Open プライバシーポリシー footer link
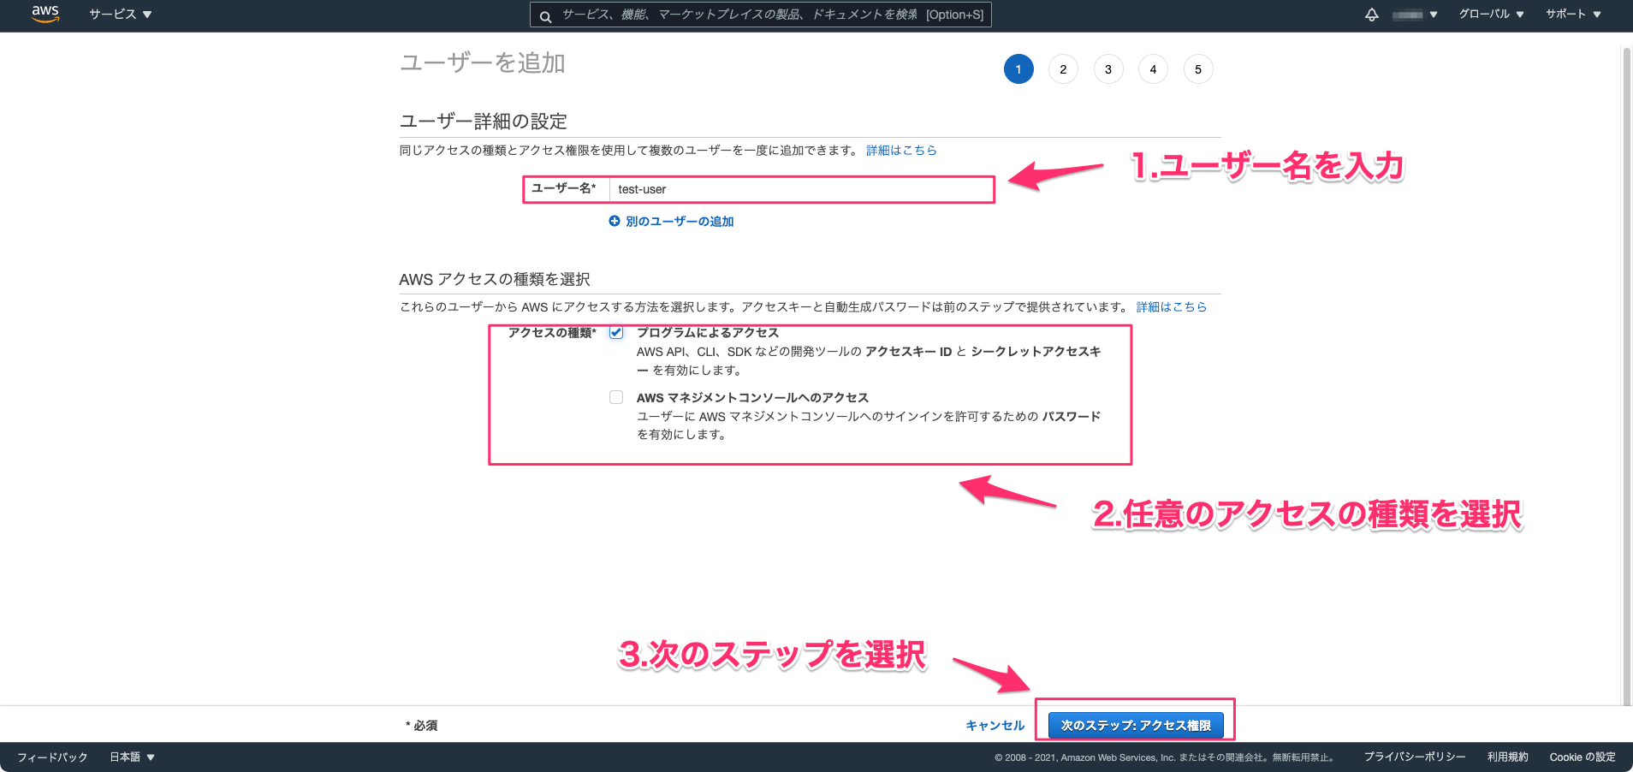 [x=1415, y=757]
